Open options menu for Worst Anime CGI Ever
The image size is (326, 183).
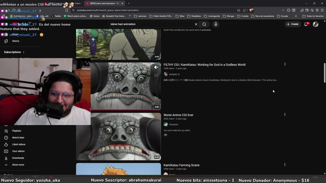point(285,115)
